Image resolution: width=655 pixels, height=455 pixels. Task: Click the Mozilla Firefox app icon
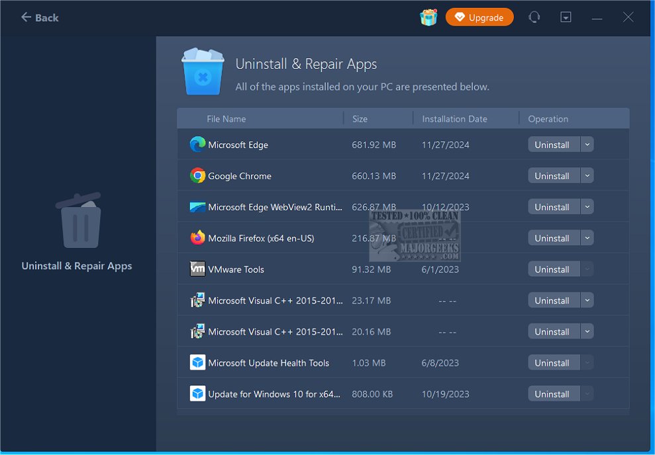(x=197, y=237)
